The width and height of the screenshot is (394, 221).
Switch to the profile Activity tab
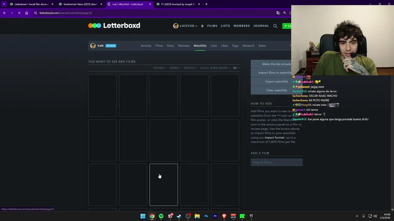pyautogui.click(x=146, y=46)
